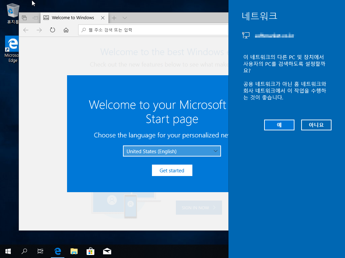Open Microsoft Store from taskbar

click(90, 251)
